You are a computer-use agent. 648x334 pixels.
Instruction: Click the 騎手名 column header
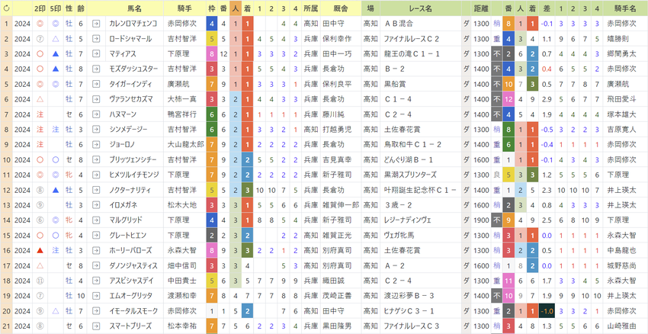click(625, 8)
